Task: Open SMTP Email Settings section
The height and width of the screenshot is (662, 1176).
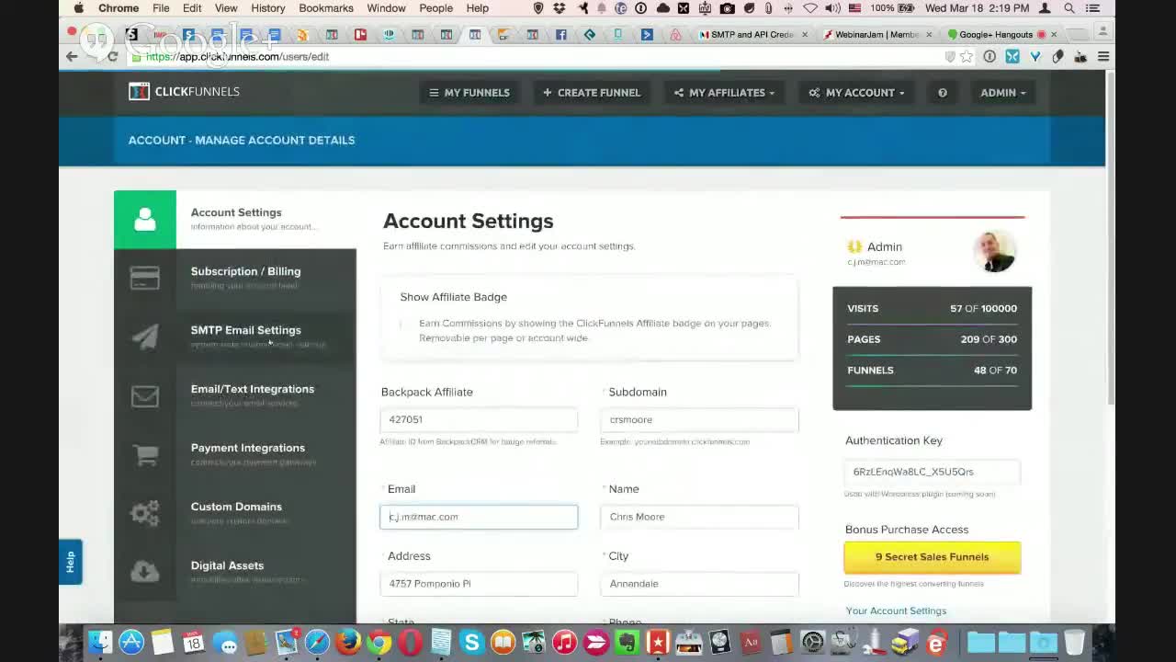Action: 235,337
